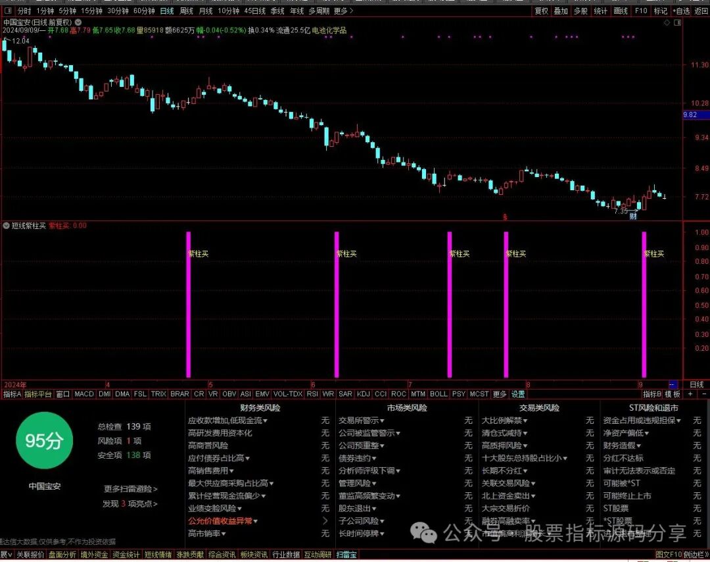710x562 pixels.
Task: Expand 大比例解禁 risk item
Action: pos(504,421)
